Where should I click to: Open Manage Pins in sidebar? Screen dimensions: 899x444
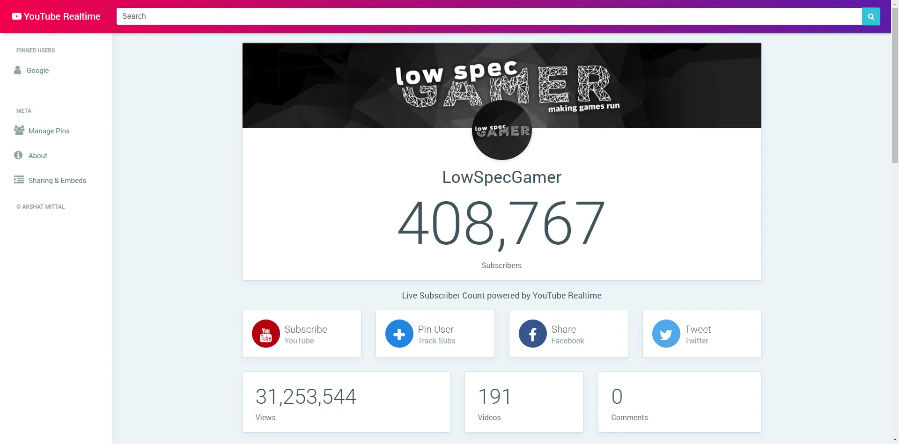point(49,131)
